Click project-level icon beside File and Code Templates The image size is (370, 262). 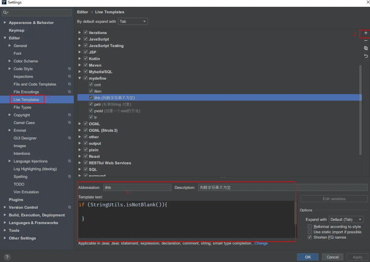[69, 84]
